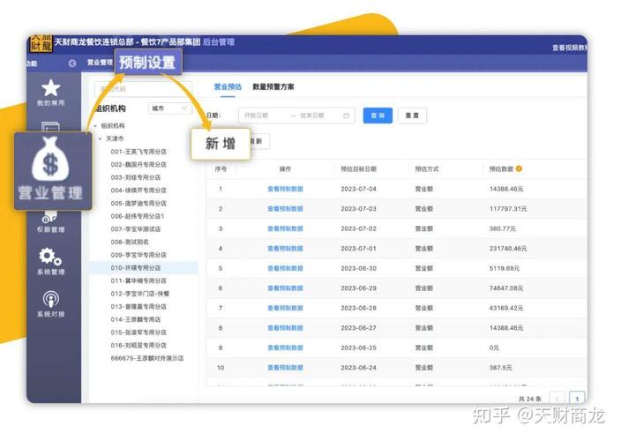
Task: Select the 666675 demo store tree item
Action: pos(147,358)
